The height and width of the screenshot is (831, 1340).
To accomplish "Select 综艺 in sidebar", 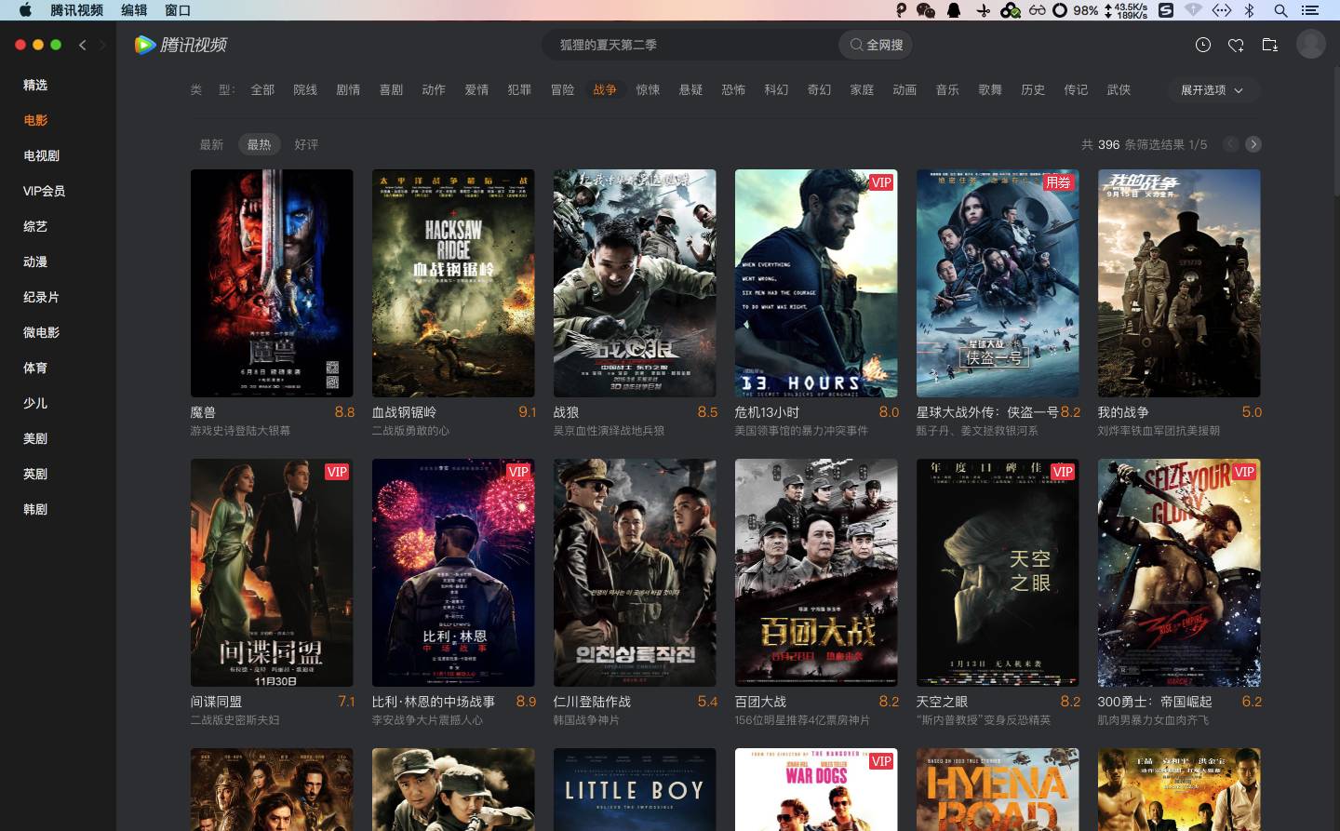I will pos(35,226).
